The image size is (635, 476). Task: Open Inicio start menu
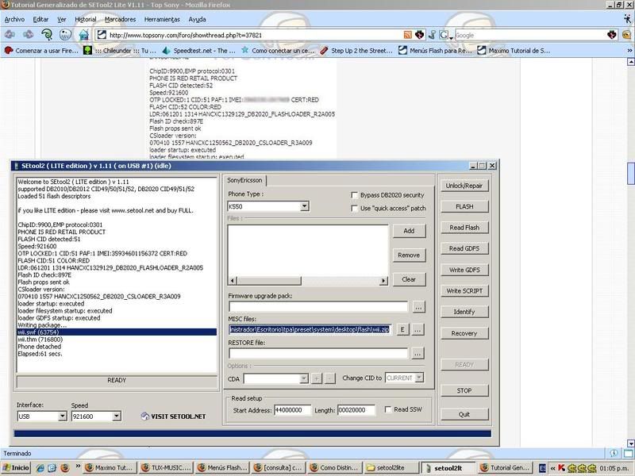pos(15,468)
